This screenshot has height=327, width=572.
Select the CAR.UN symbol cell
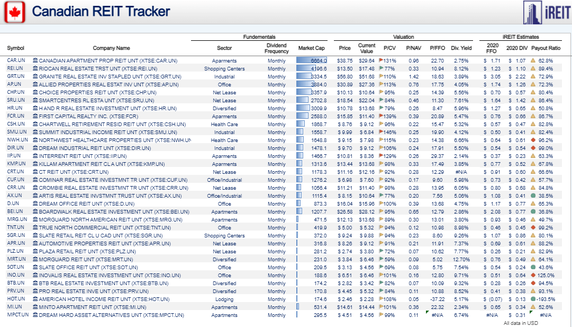point(16,60)
